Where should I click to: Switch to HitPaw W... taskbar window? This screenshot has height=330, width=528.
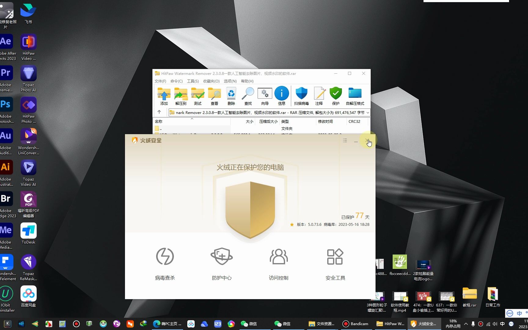390,324
